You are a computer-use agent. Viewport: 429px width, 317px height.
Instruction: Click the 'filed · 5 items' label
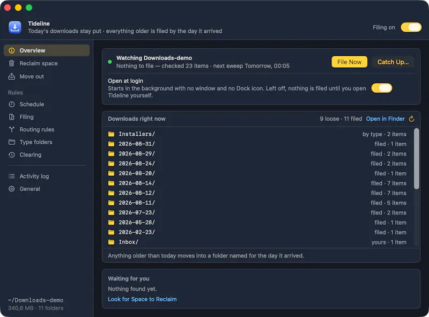point(388,203)
